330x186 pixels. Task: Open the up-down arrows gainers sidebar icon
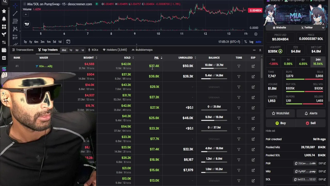pos(4,42)
